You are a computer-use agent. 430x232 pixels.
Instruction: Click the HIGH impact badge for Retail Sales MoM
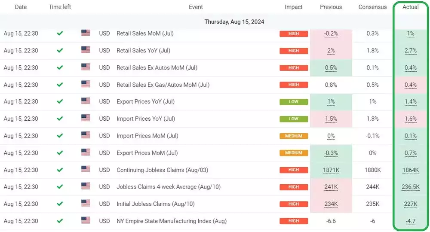[294, 34]
